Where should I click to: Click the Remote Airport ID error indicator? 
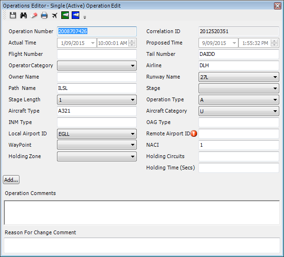194,133
